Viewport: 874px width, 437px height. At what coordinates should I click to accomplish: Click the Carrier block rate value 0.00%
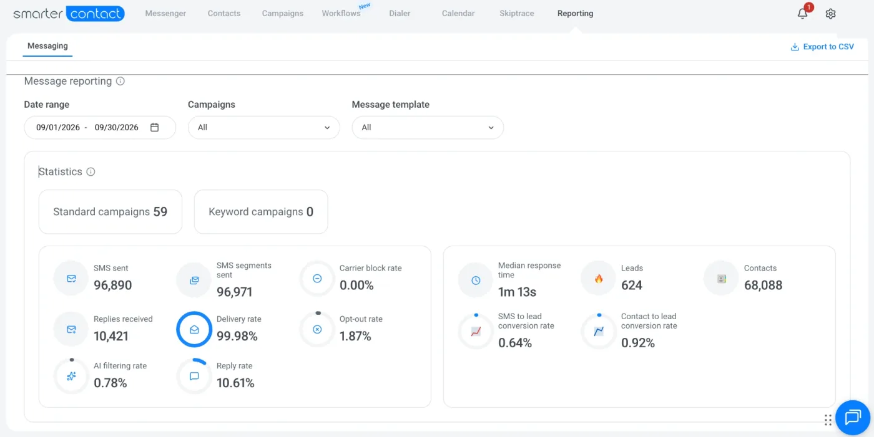[x=356, y=286]
